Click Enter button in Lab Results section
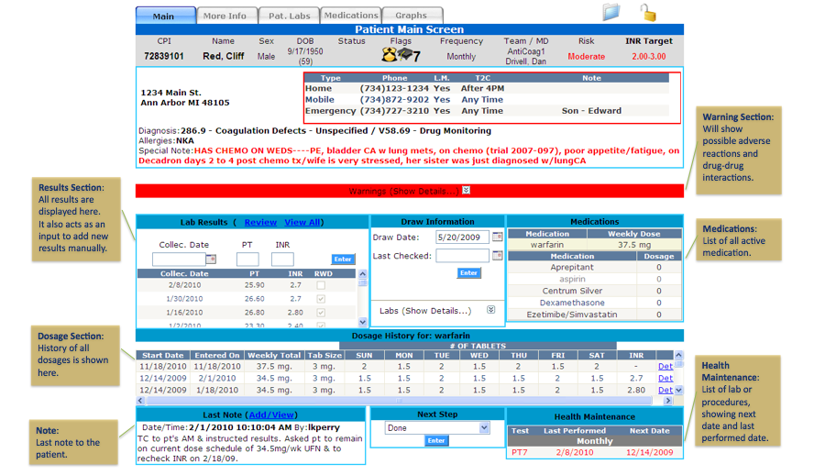Image resolution: width=825 pixels, height=475 pixels. pyautogui.click(x=343, y=260)
